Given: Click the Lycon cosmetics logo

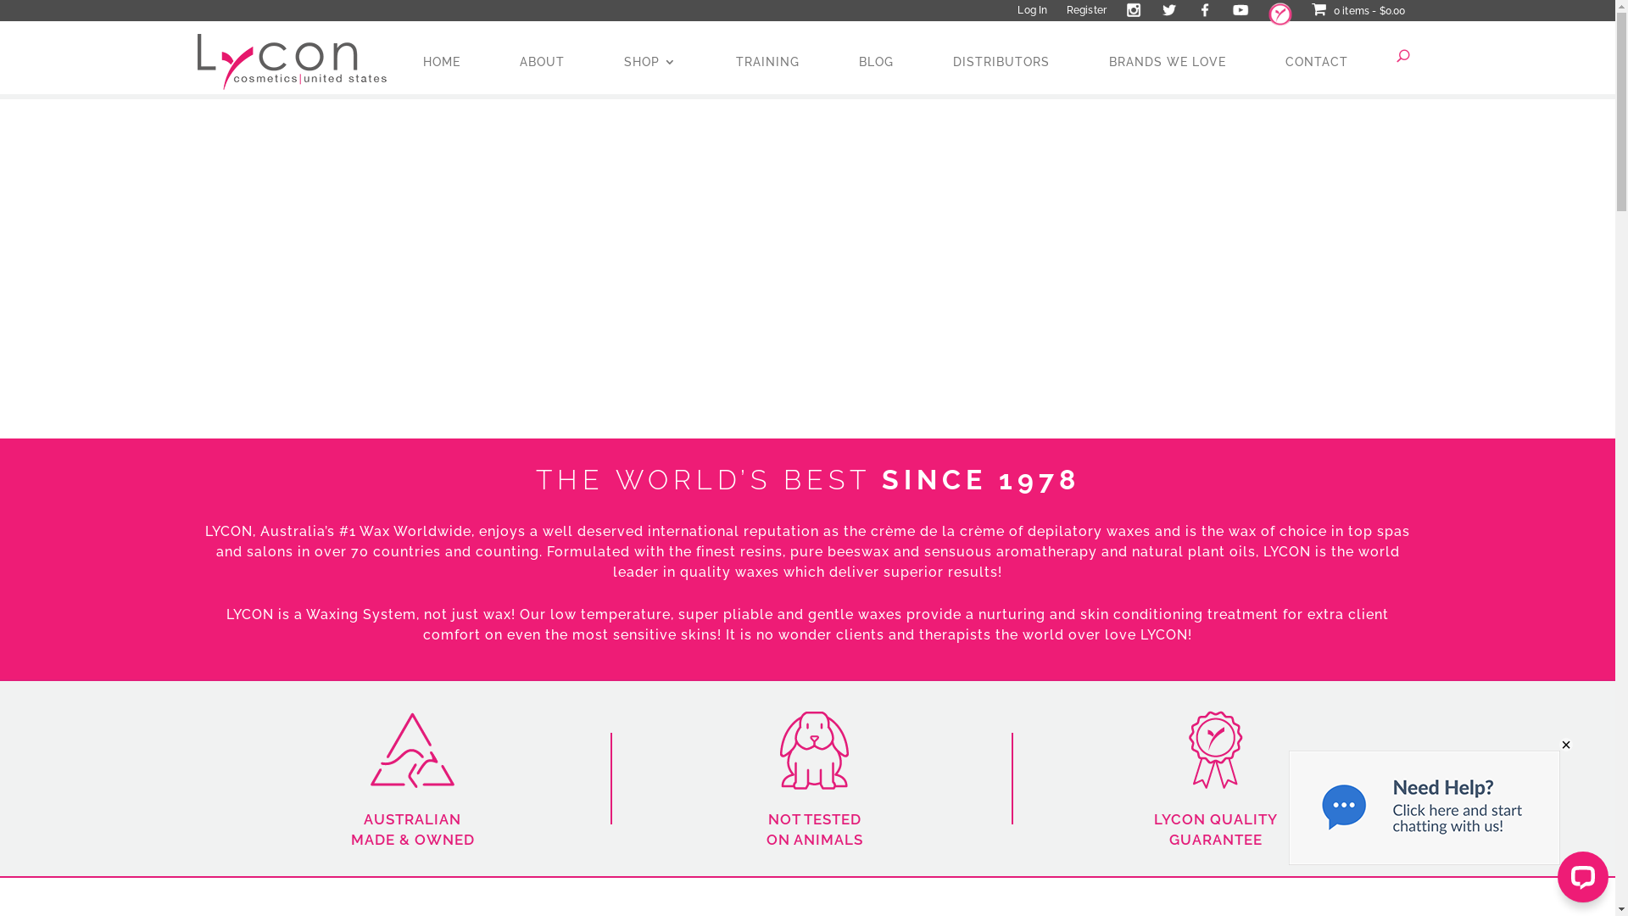Looking at the screenshot, I should (292, 61).
